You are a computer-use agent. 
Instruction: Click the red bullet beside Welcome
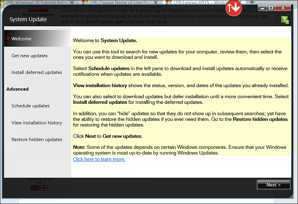coord(8,39)
